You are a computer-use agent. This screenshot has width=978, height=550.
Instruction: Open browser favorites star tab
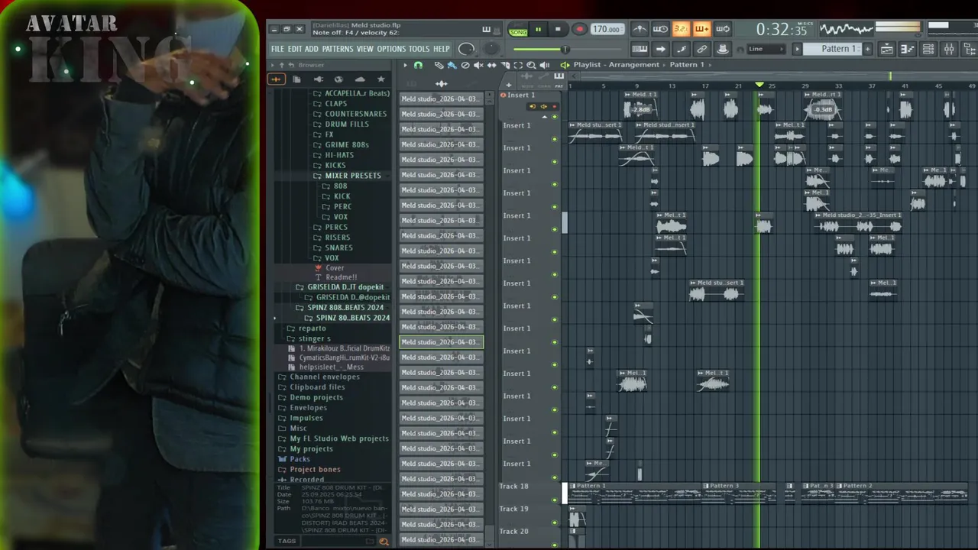(x=381, y=79)
